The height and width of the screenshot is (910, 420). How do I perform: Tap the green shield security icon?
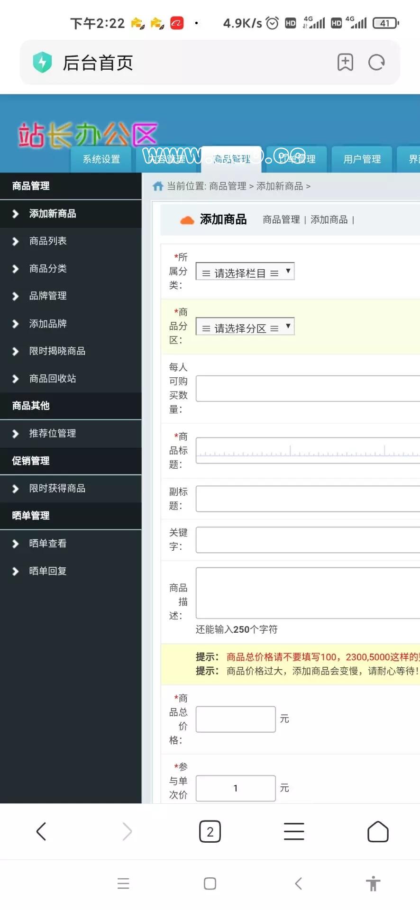(42, 63)
